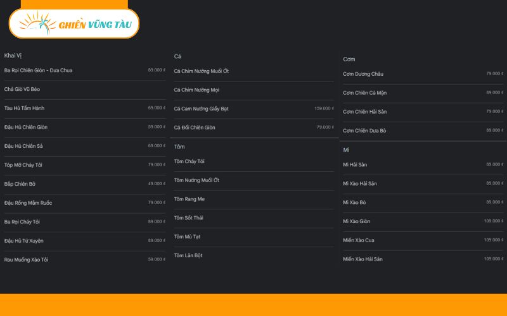Choose the Mì section heading
This screenshot has width=507, height=316.
click(x=346, y=150)
